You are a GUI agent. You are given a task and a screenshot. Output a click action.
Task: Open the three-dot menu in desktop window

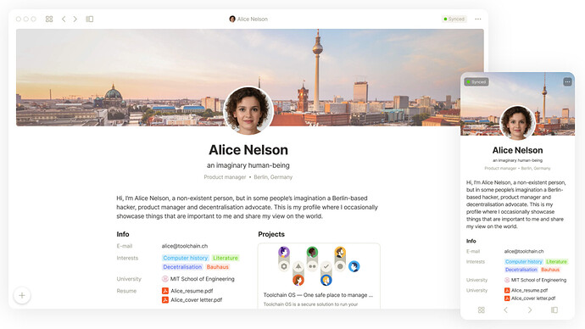(x=478, y=19)
